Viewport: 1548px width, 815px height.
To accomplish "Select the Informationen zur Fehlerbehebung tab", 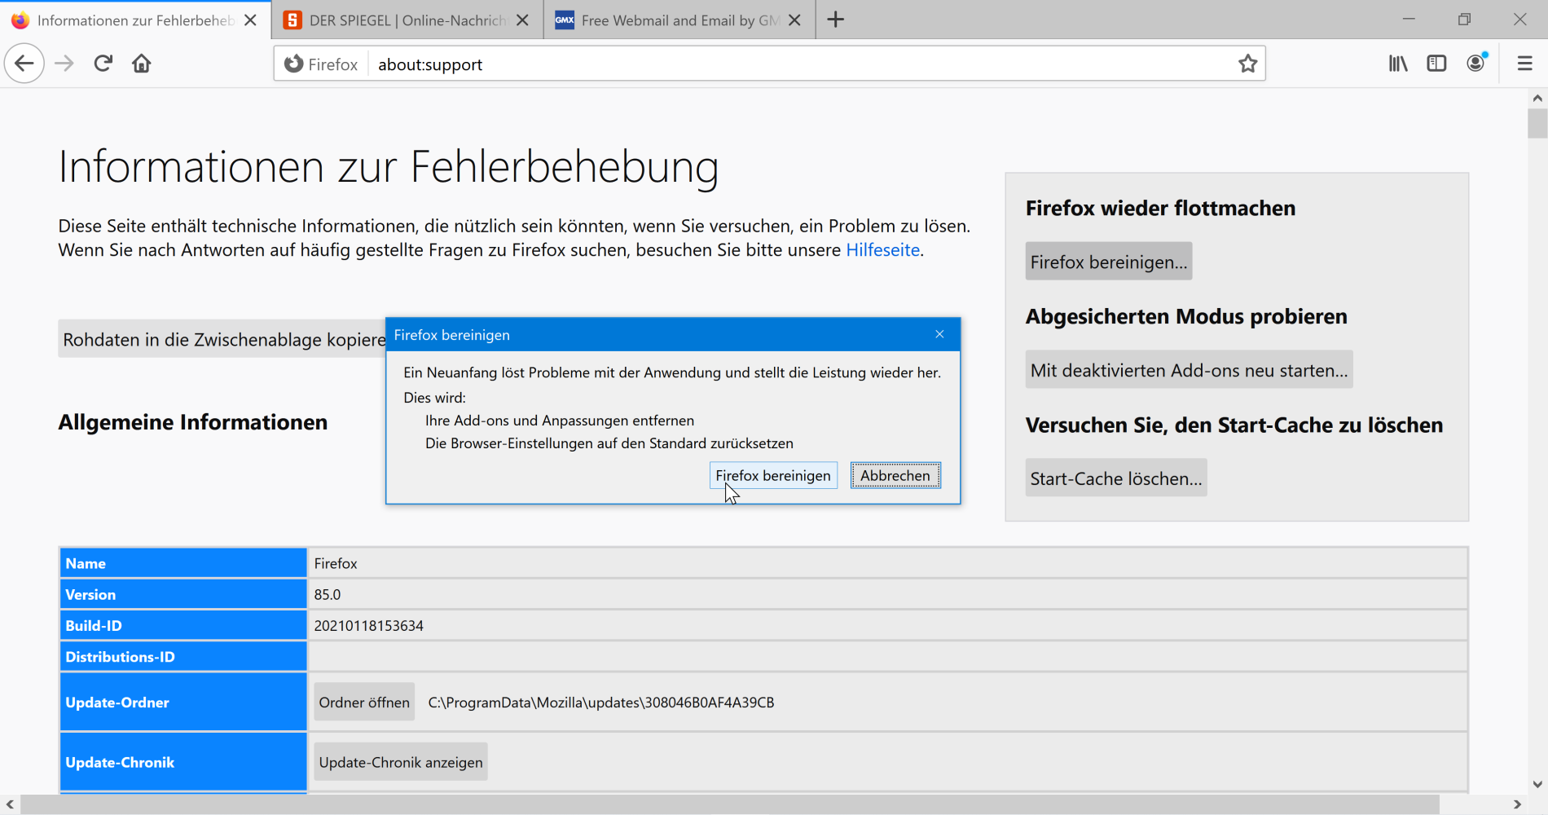I will click(x=135, y=20).
